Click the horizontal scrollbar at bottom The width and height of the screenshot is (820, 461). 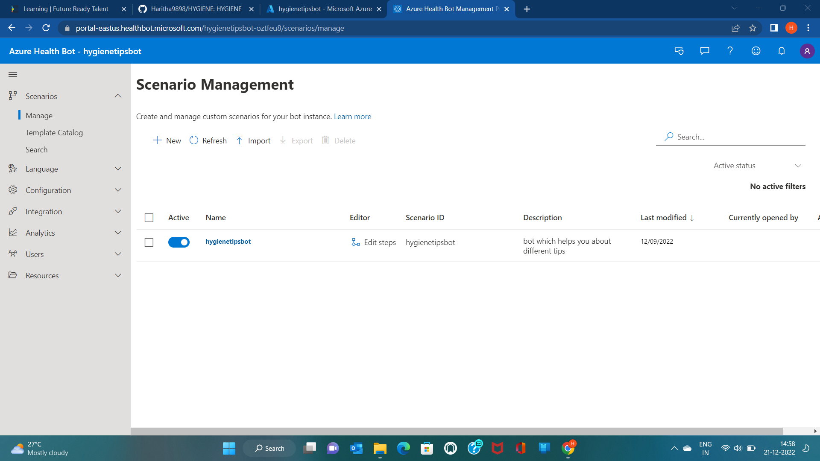[x=456, y=431]
